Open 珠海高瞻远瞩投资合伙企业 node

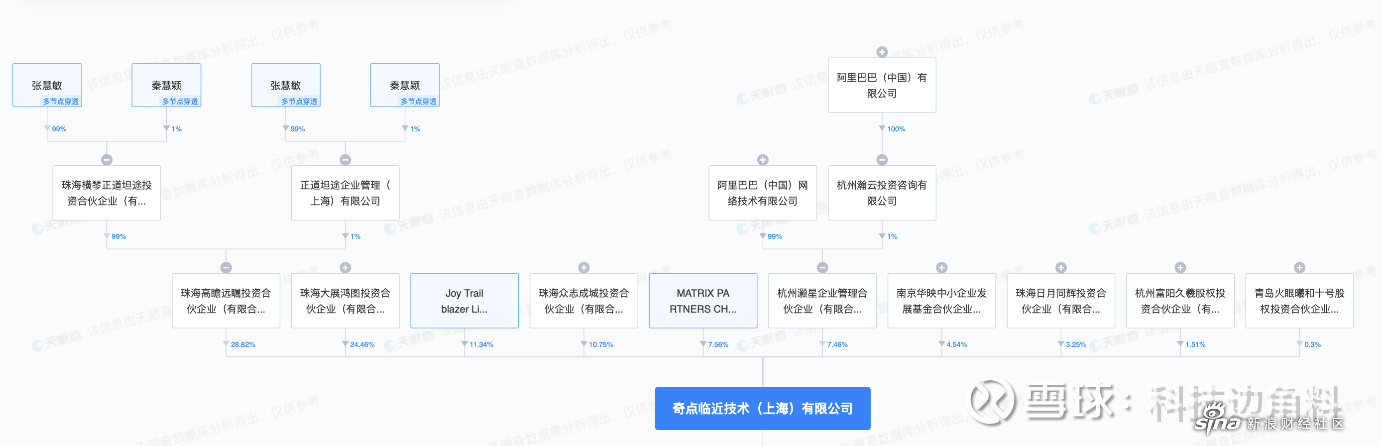[226, 301]
